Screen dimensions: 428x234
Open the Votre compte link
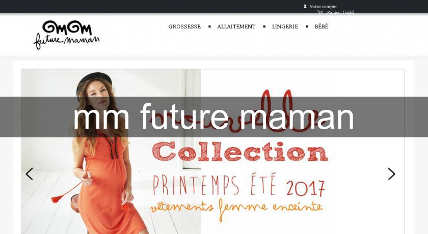point(323,7)
